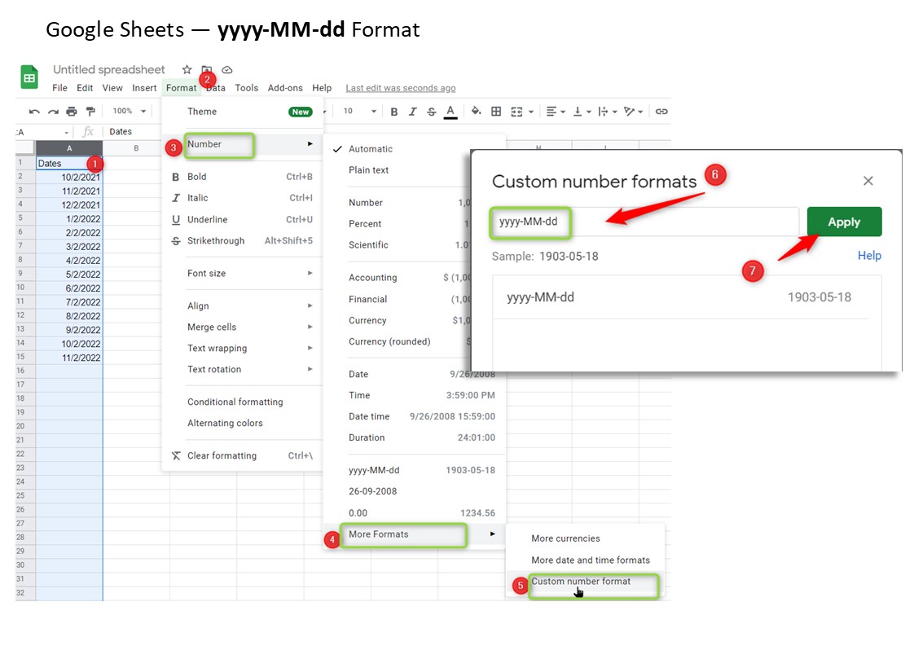Screen dimensions: 914x646
Task: Open the File menu
Action: 59,88
